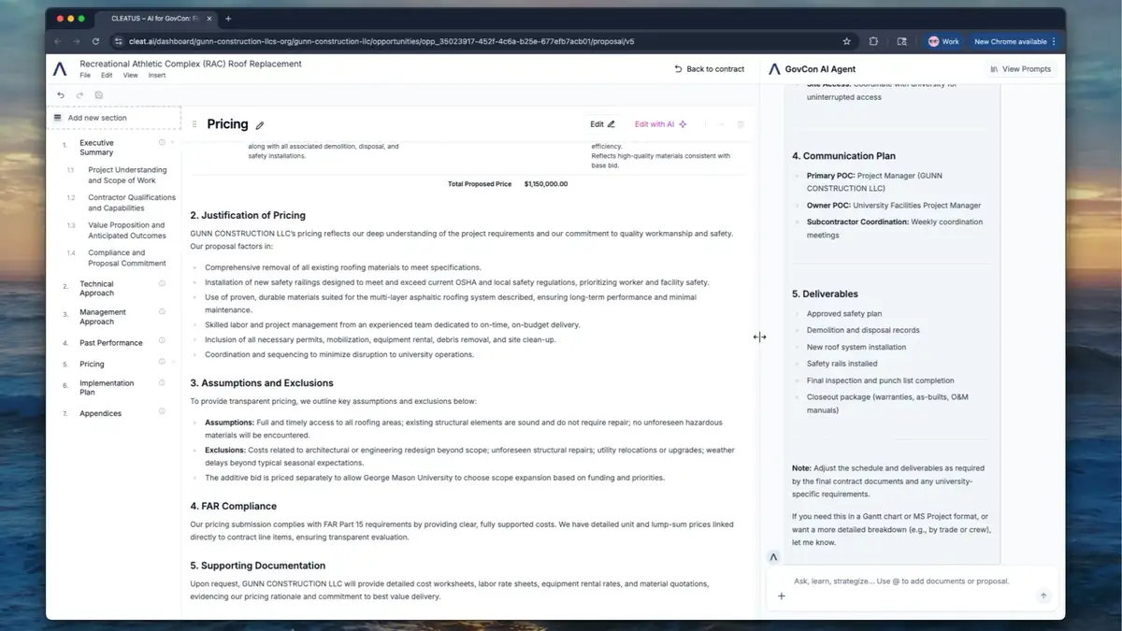Click Edit with AI

pyautogui.click(x=660, y=123)
